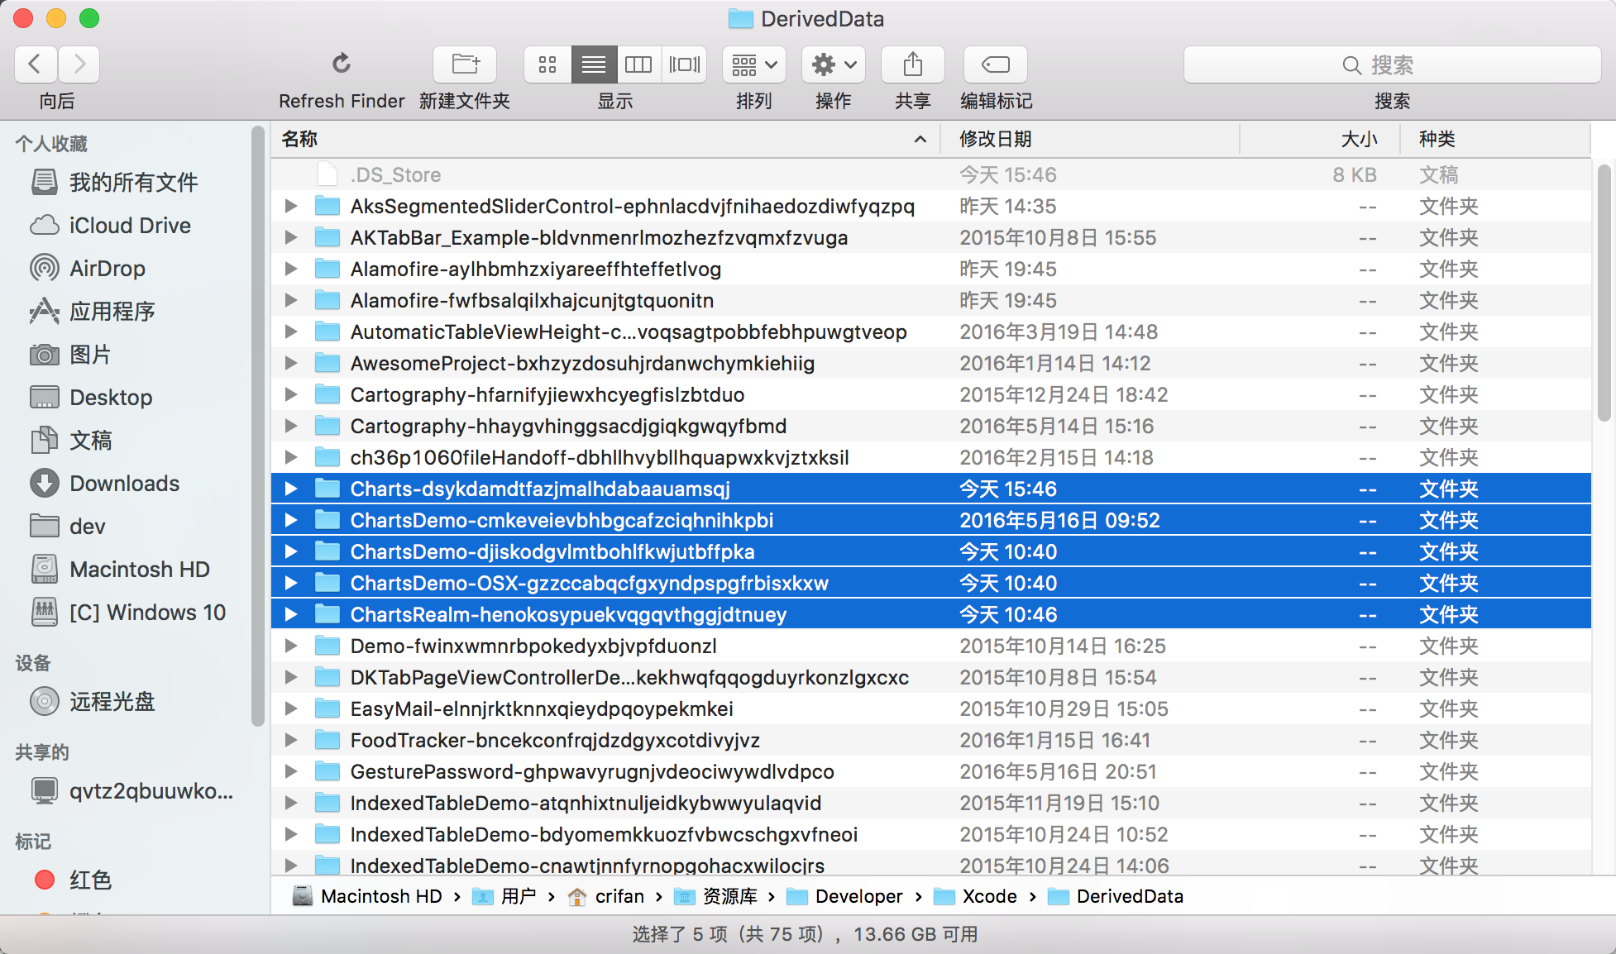Open the arrange-by dropdown
Screen dimensions: 1616x954
tap(753, 64)
